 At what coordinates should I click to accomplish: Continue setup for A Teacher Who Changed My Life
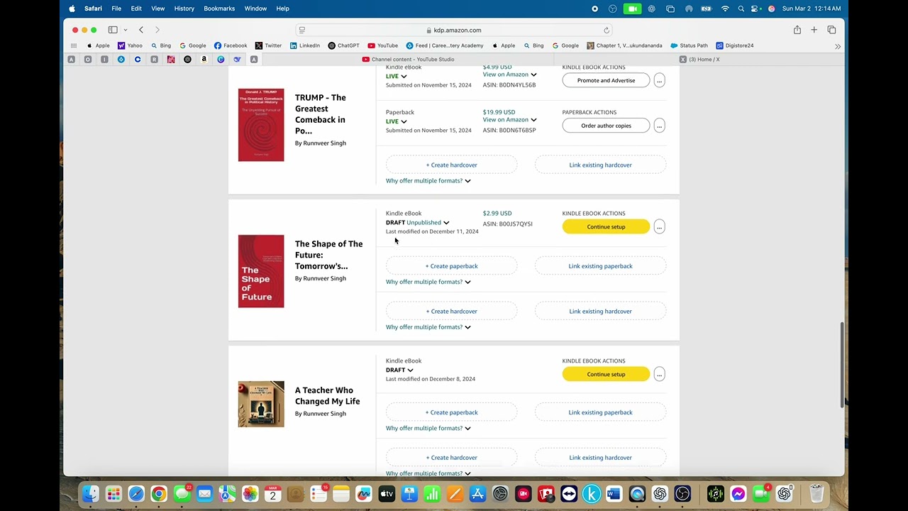click(606, 374)
